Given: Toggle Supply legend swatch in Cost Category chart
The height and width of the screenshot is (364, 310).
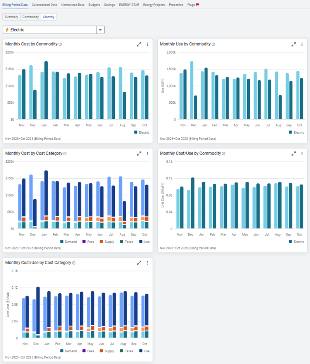Looking at the screenshot, I should (x=101, y=242).
